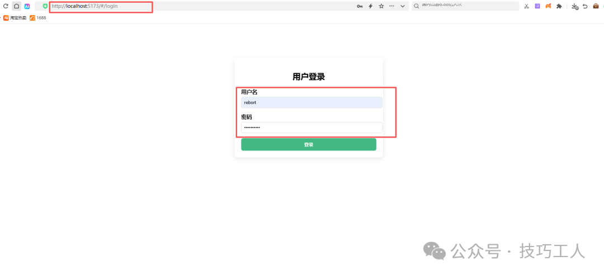Click the 密码 label
Image resolution: width=604 pixels, height=275 pixels.
pos(247,117)
